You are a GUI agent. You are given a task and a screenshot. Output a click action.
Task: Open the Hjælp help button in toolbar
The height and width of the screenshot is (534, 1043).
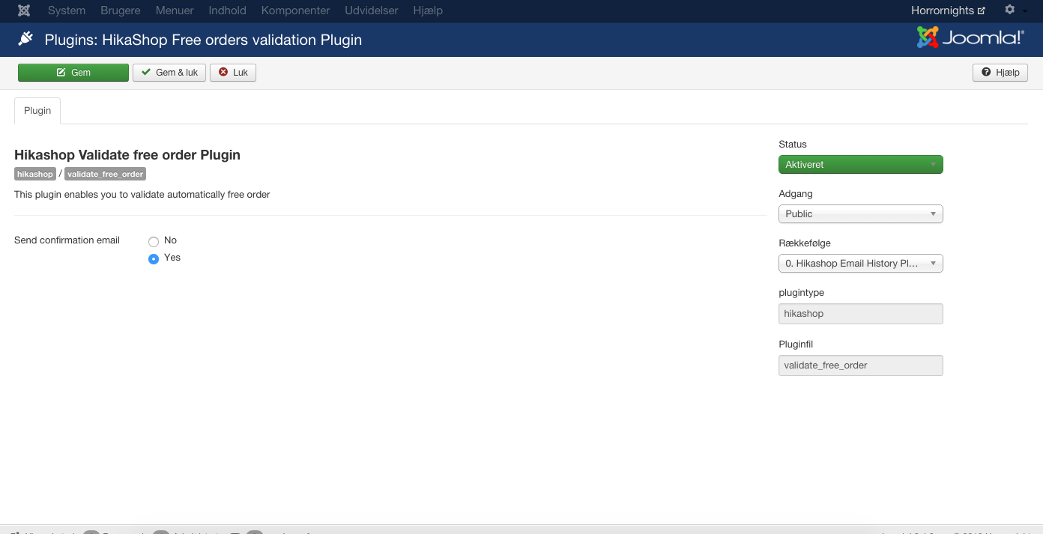[1000, 73]
